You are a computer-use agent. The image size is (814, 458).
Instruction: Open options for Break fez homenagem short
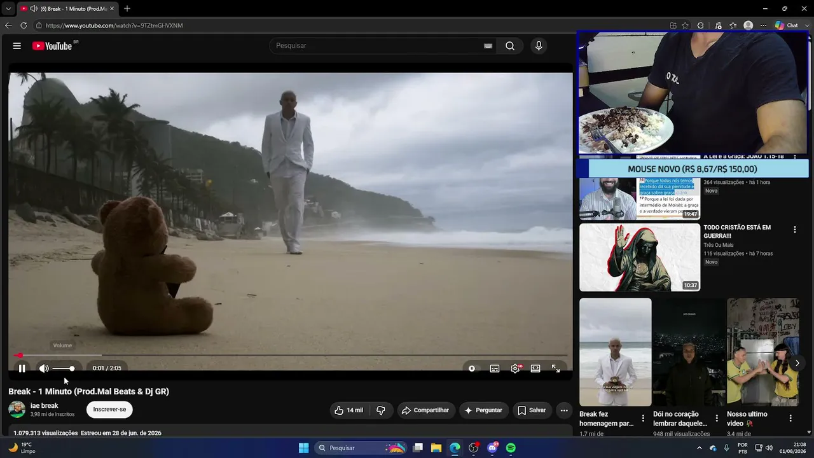click(x=643, y=419)
